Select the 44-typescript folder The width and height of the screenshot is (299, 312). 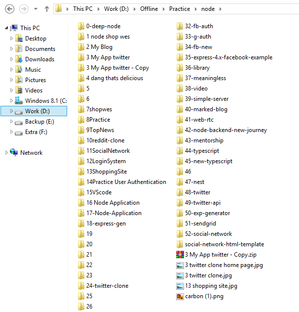pos(202,151)
